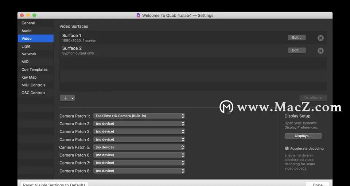Screen dimensions: 350x186
Task: Click the 'Camera Patch 1:' label
Action: coord(74,116)
